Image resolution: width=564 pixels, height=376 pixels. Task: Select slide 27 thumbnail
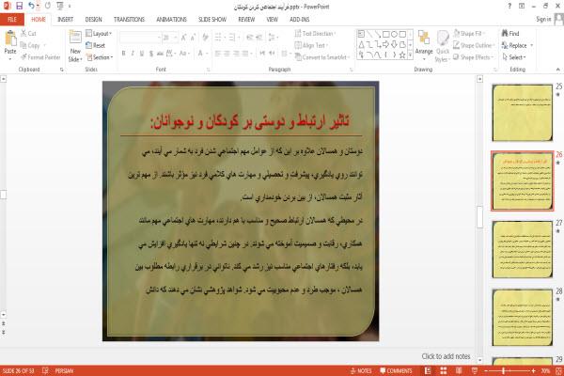[x=523, y=249]
